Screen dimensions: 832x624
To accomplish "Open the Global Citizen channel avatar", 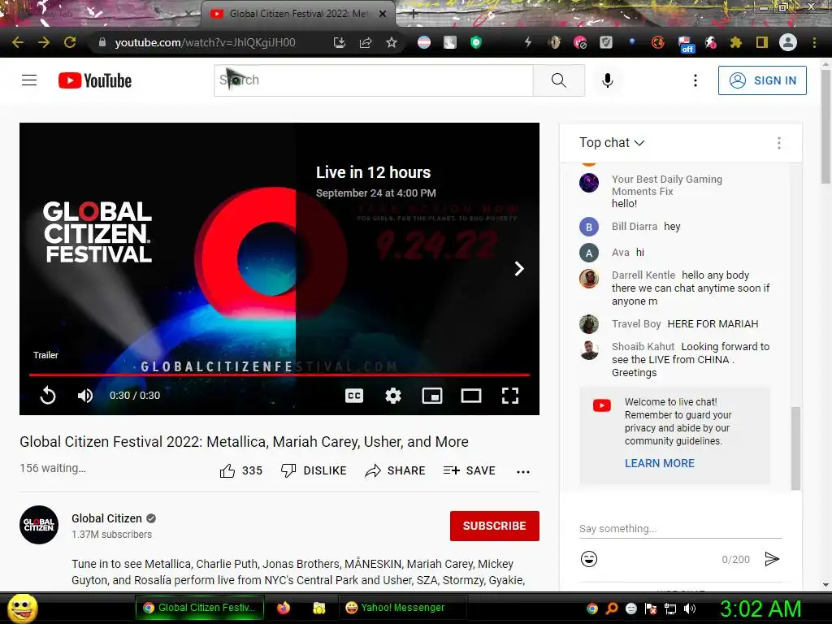I will [39, 525].
